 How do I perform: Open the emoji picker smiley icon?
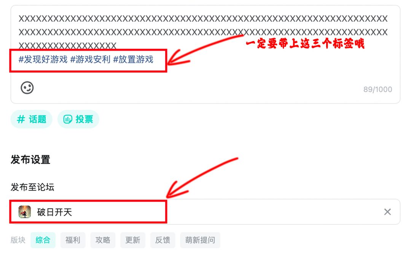click(27, 88)
